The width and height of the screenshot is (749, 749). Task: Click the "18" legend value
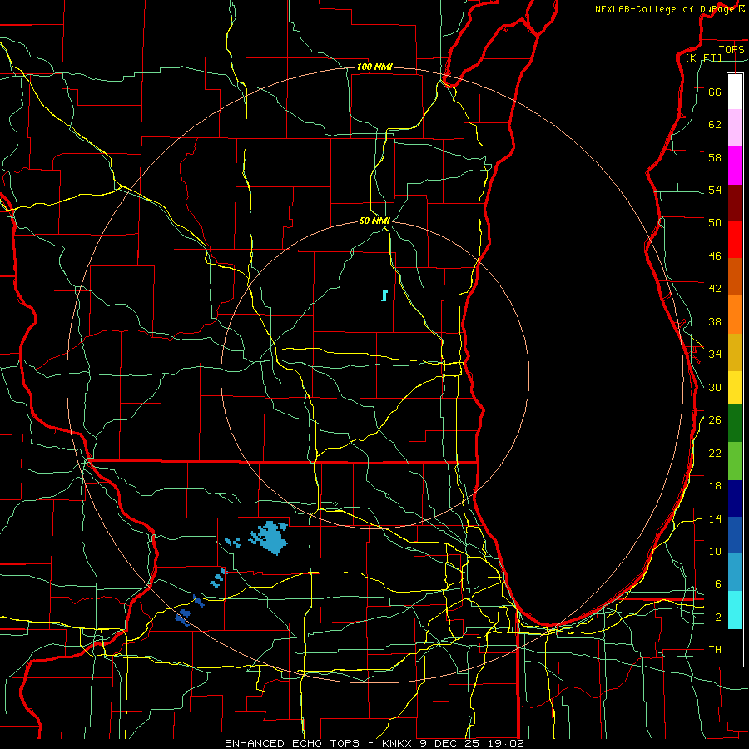click(715, 485)
